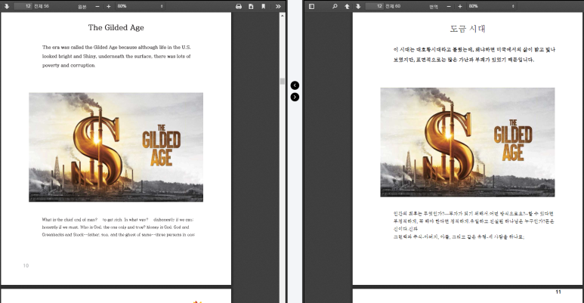Image resolution: width=584 pixels, height=303 pixels.
Task: Print the left document
Action: click(239, 6)
